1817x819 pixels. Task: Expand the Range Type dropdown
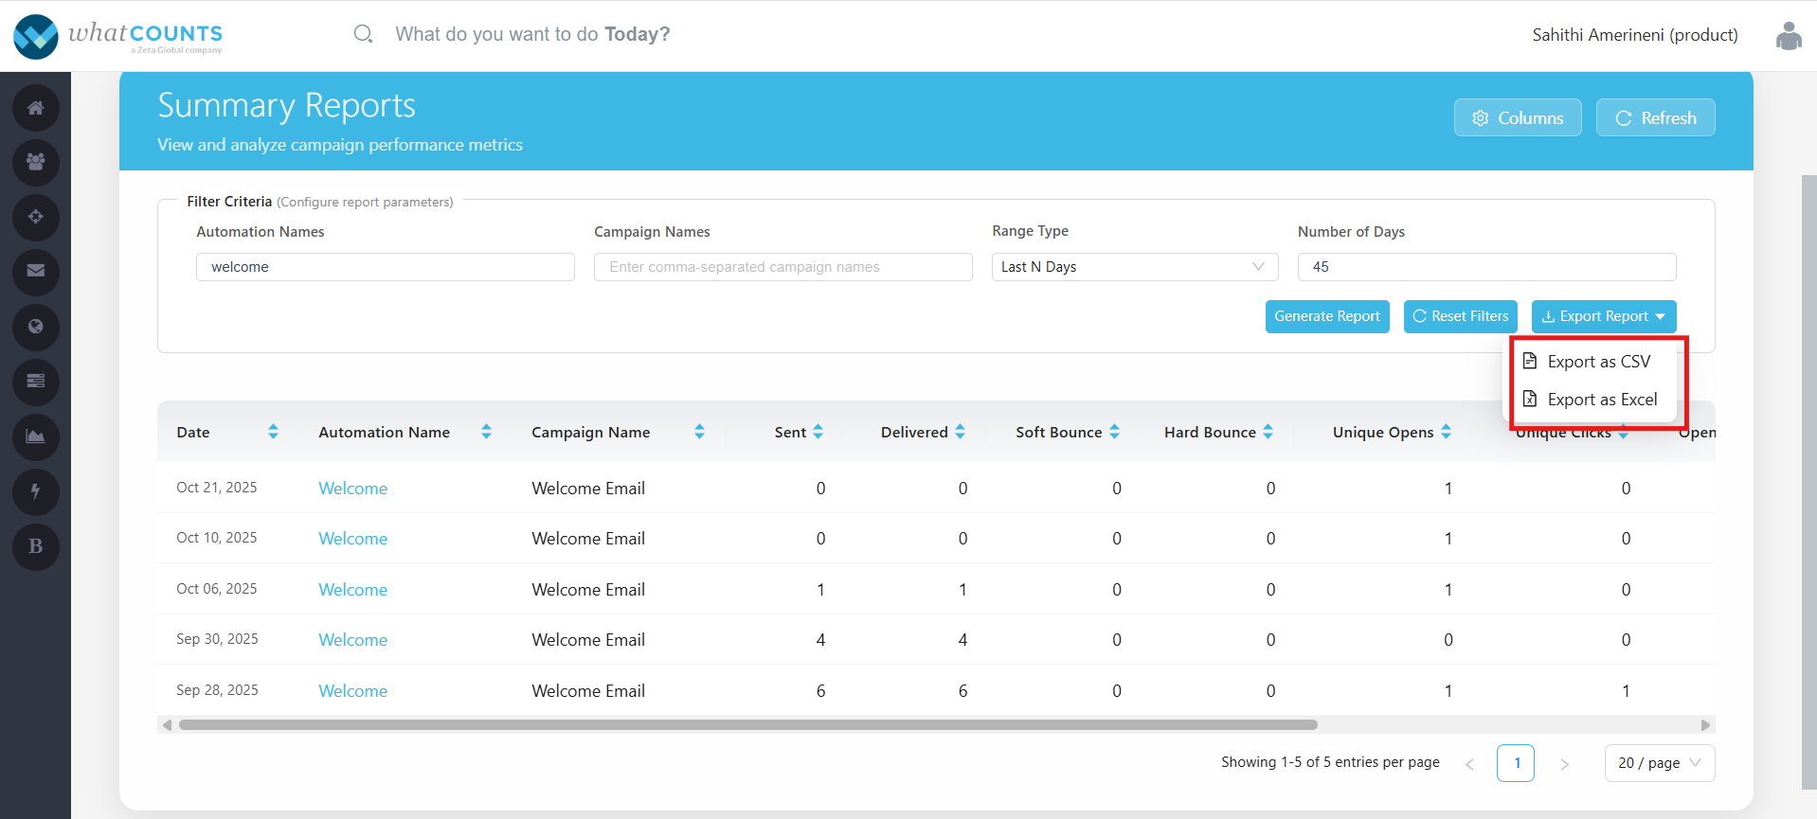click(x=1134, y=267)
